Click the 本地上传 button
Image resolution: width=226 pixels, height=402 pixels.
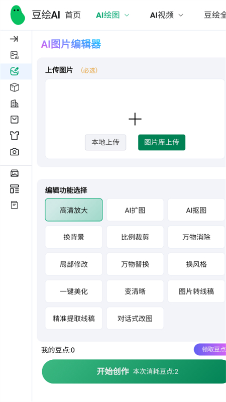coord(105,142)
